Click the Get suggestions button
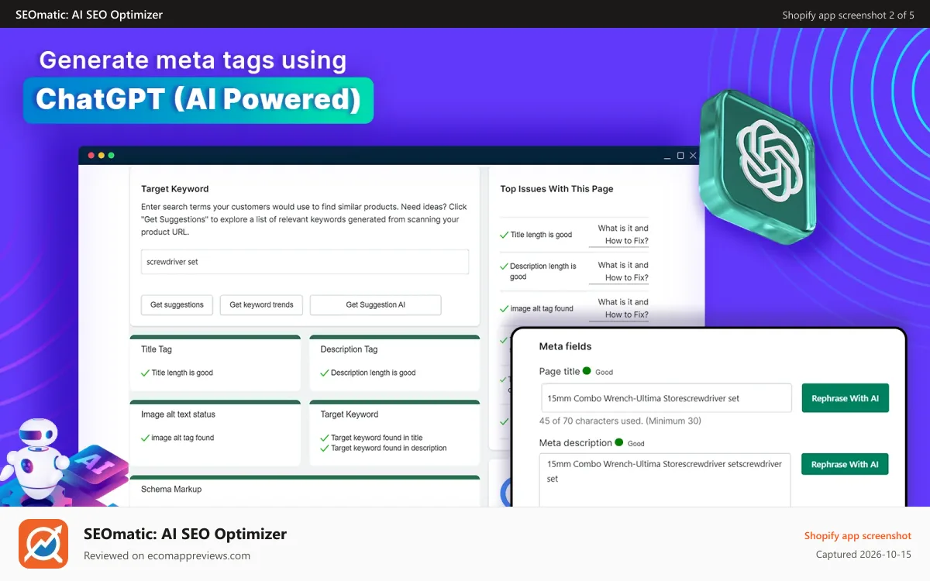The width and height of the screenshot is (930, 581). (x=177, y=304)
